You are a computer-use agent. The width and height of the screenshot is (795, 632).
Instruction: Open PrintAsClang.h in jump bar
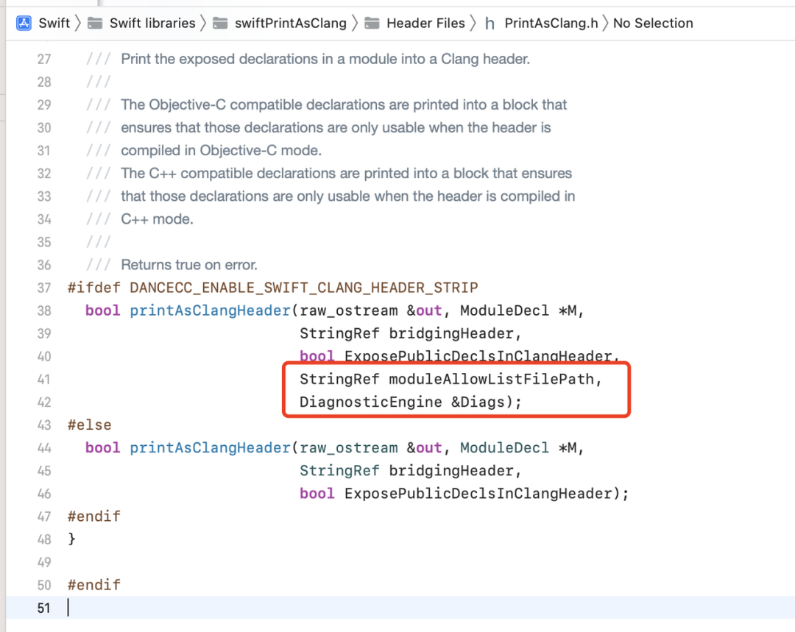tap(551, 24)
